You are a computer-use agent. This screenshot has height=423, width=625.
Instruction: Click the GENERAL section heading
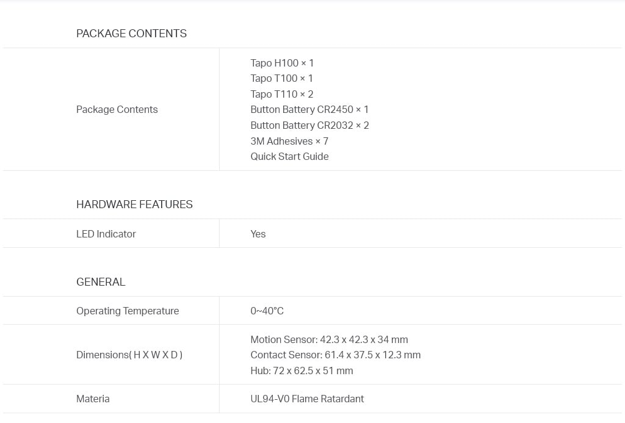pyautogui.click(x=101, y=282)
